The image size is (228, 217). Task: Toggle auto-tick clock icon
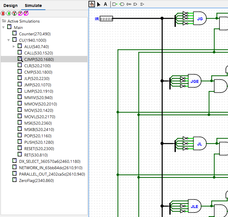tap(14, 13)
